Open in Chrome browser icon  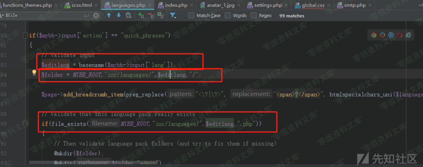[x=374, y=35]
